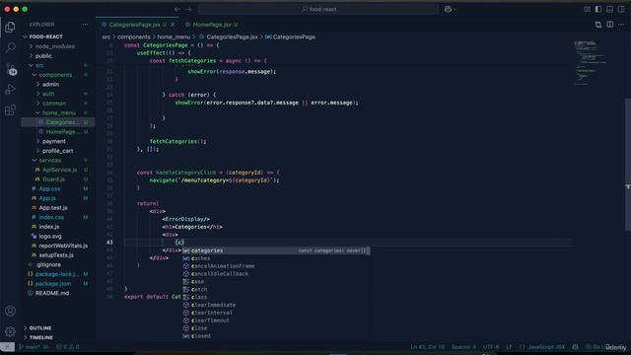Image resolution: width=631 pixels, height=355 pixels.
Task: Expand the OUTLINE section
Action: 40,328
